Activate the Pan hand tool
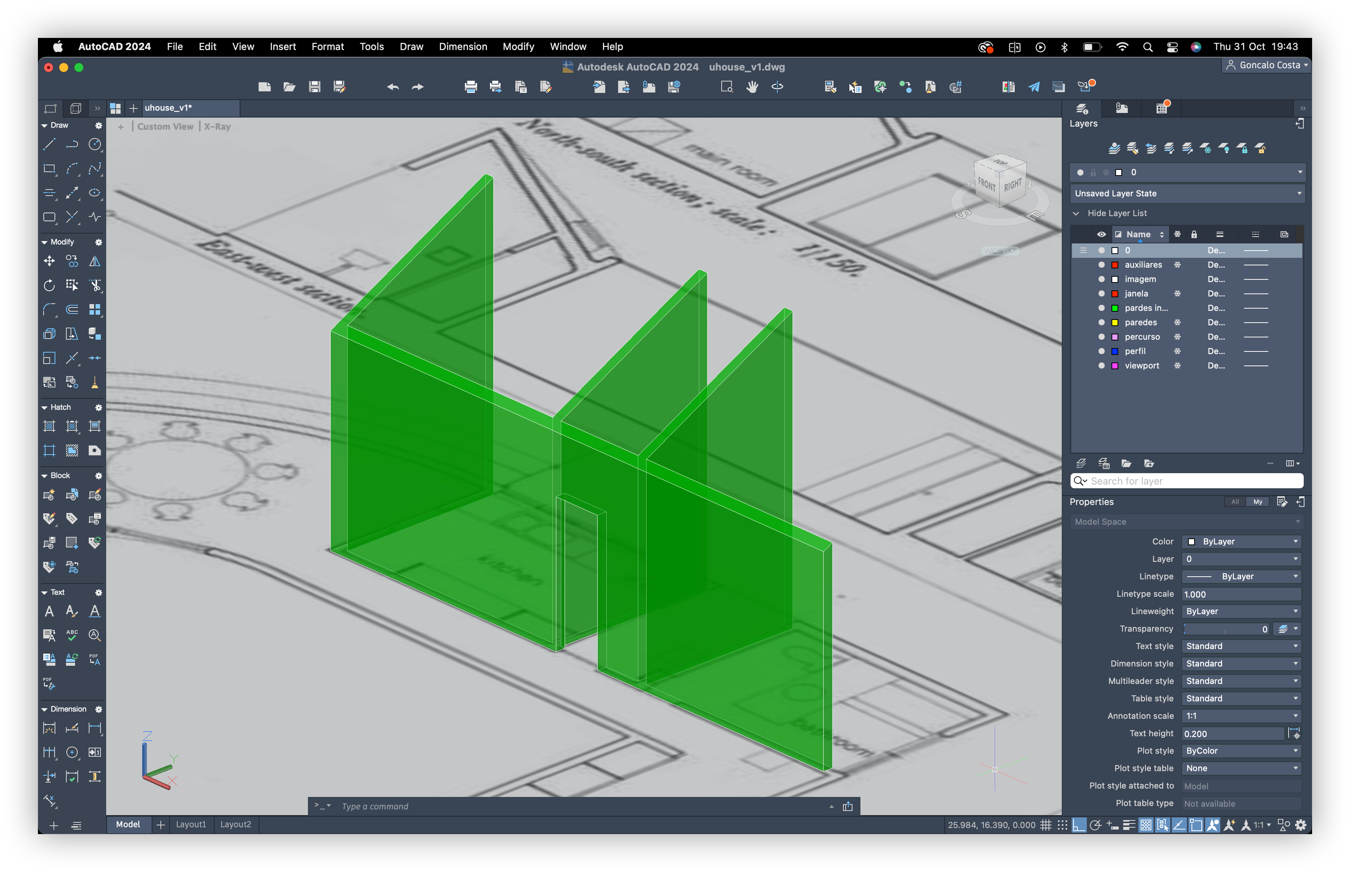 click(x=752, y=87)
